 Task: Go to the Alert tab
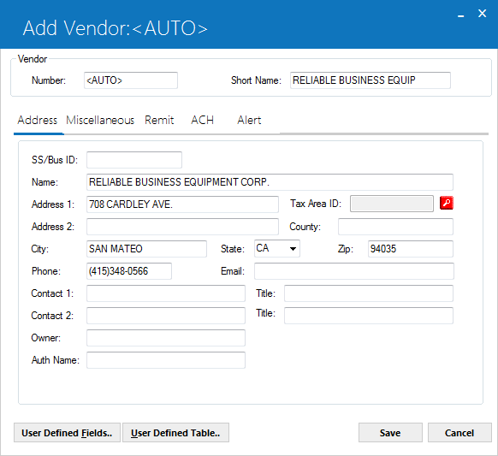[x=249, y=120]
